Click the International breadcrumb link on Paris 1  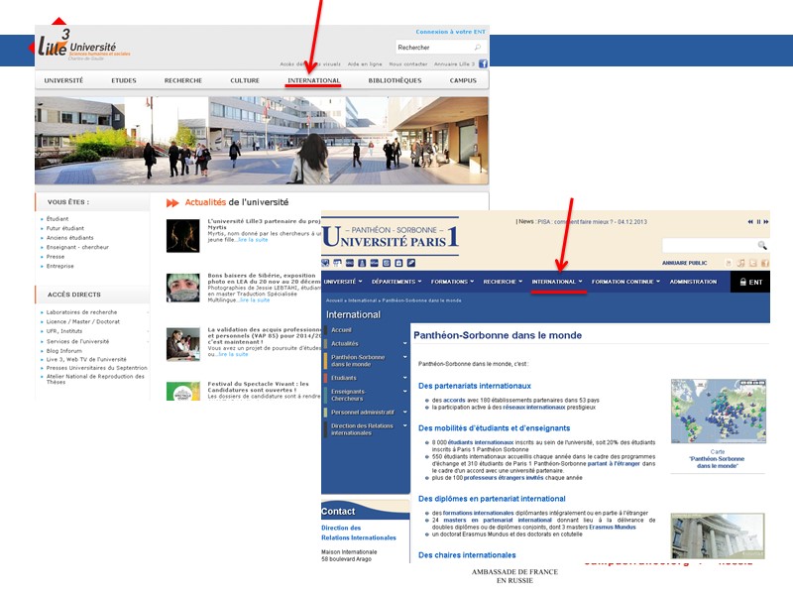click(x=362, y=300)
